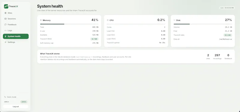Click the Soft memory cap label

47,43
